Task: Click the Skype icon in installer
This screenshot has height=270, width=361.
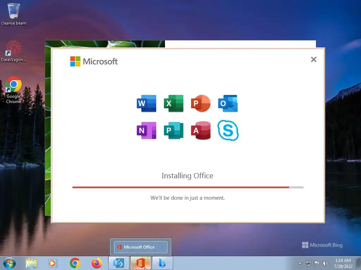Action: (228, 130)
